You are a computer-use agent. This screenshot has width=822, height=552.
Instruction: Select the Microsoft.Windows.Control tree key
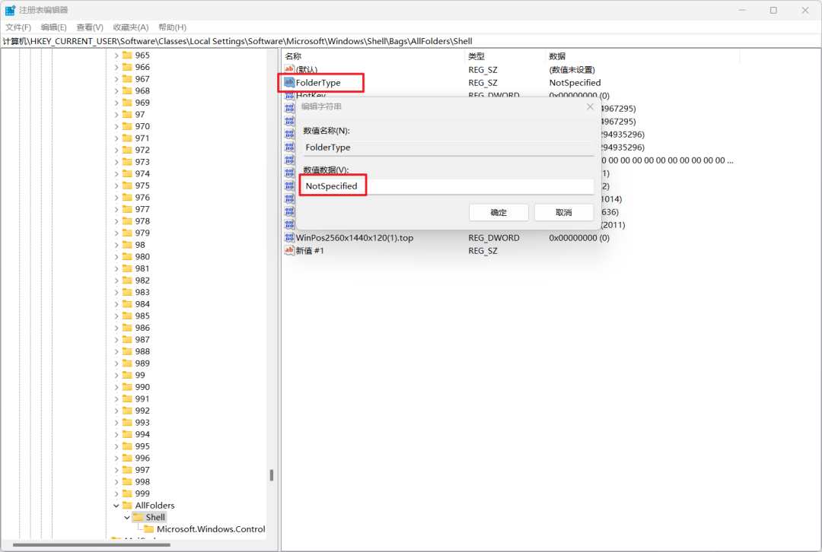point(211,529)
